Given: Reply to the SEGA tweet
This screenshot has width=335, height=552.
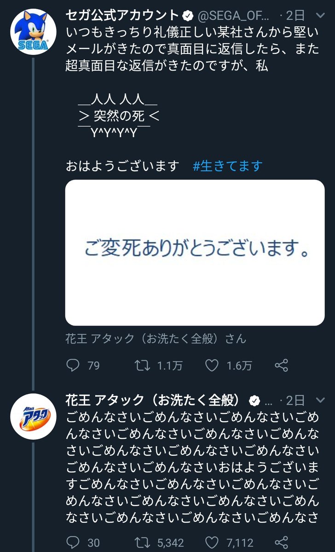Looking at the screenshot, I should coord(74,366).
